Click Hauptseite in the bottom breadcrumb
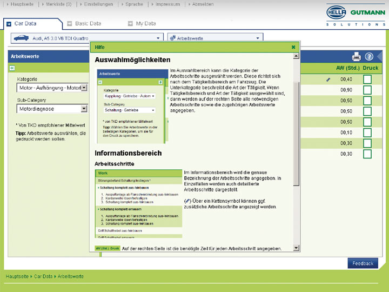The image size is (389, 292). (18, 276)
